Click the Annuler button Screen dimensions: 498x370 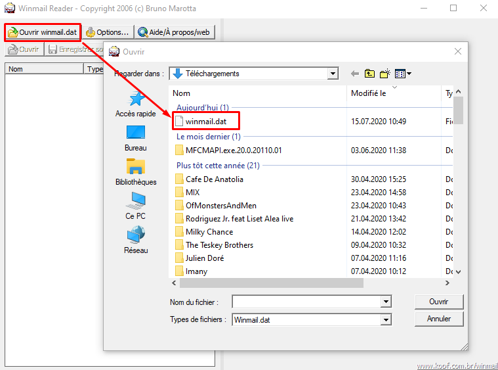click(439, 319)
